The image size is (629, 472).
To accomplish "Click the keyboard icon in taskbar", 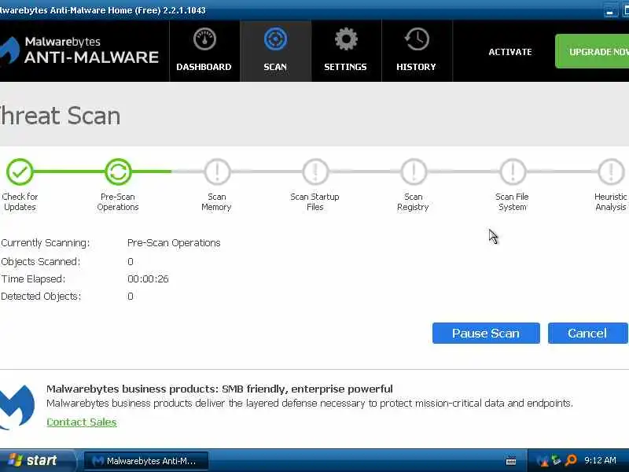I will click(x=510, y=461).
